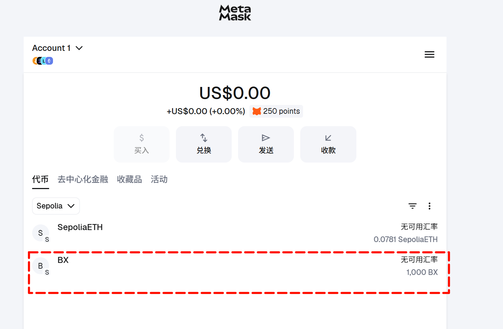
Task: Expand the Account 1 selector
Action: pos(57,48)
